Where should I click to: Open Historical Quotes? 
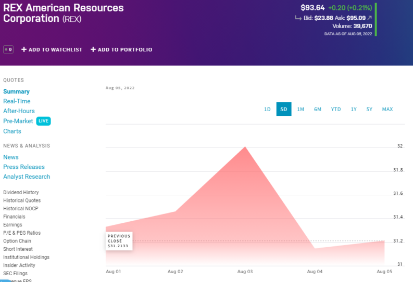pyautogui.click(x=22, y=200)
